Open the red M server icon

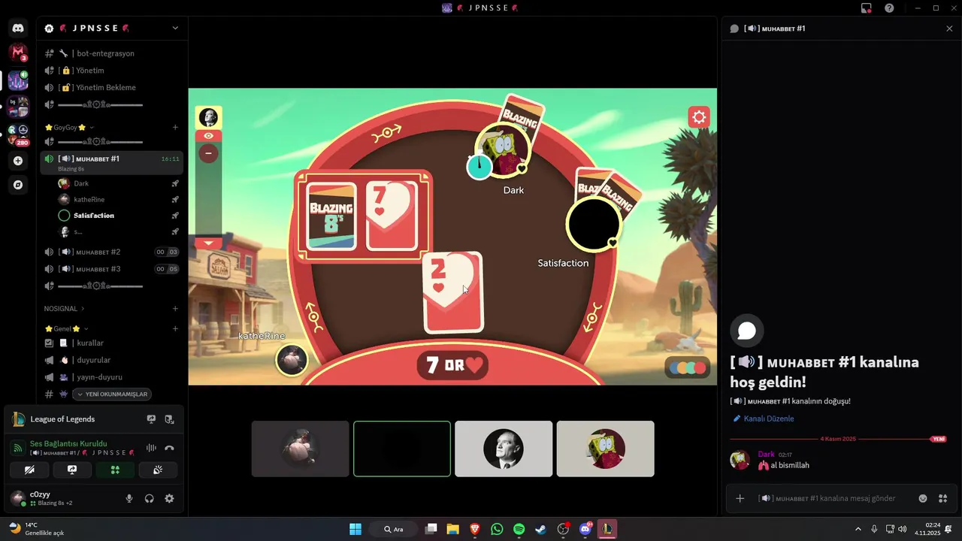[18, 53]
